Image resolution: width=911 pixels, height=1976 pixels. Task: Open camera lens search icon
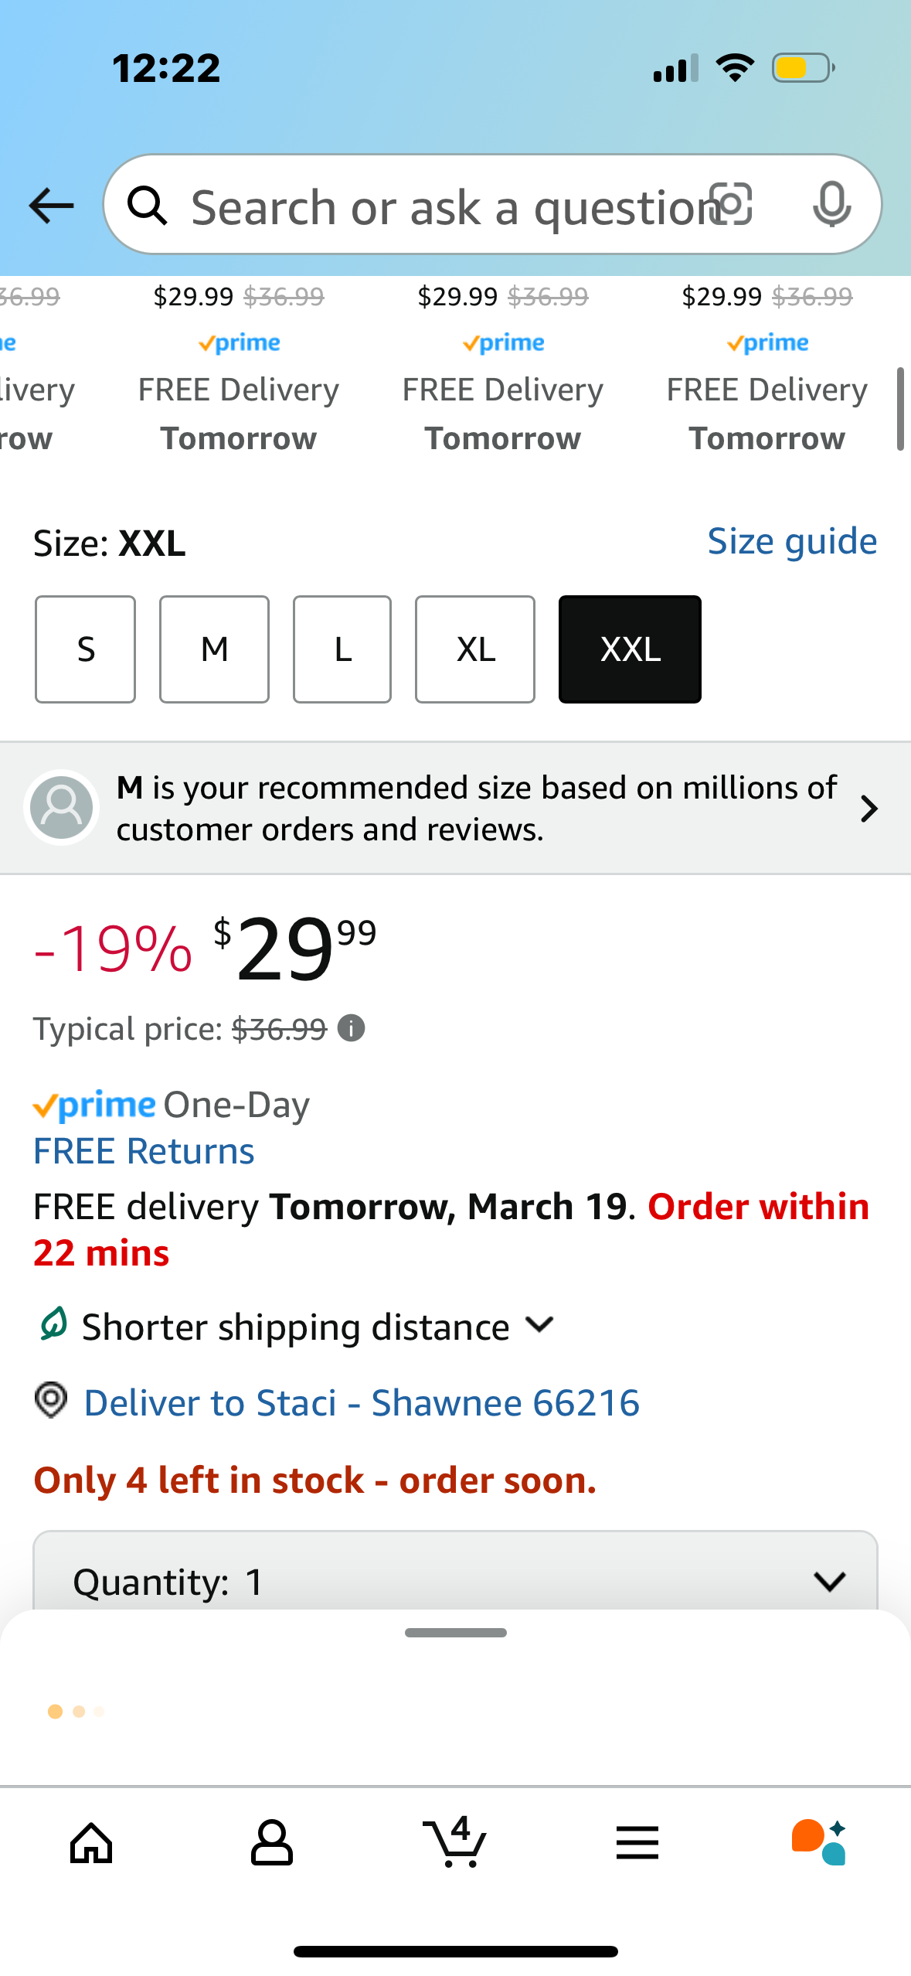[x=731, y=205]
